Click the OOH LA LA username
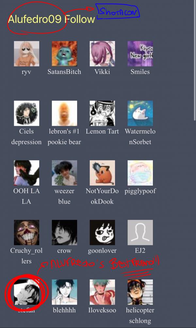 point(26,196)
